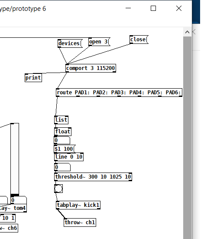204x239 pixels.
Task: Click the open 3 message box
Action: click(x=99, y=42)
